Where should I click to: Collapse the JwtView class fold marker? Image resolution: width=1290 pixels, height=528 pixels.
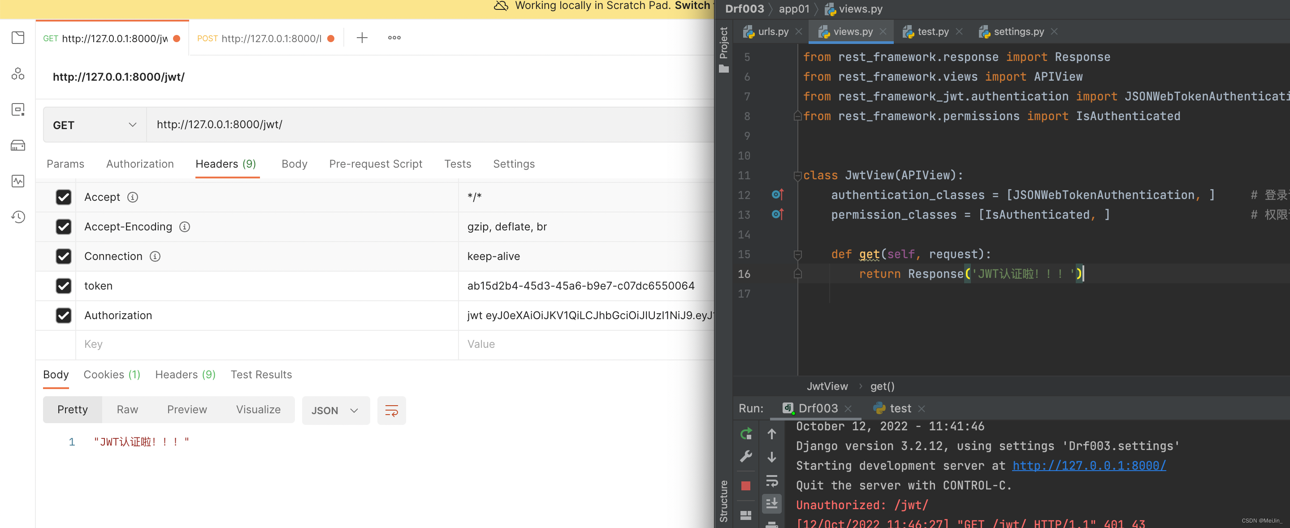(x=797, y=176)
